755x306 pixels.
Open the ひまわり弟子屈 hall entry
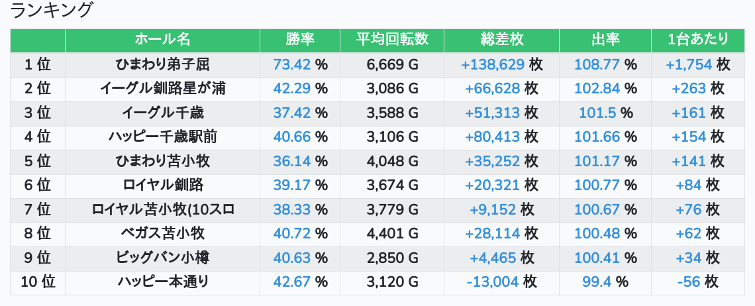click(162, 65)
